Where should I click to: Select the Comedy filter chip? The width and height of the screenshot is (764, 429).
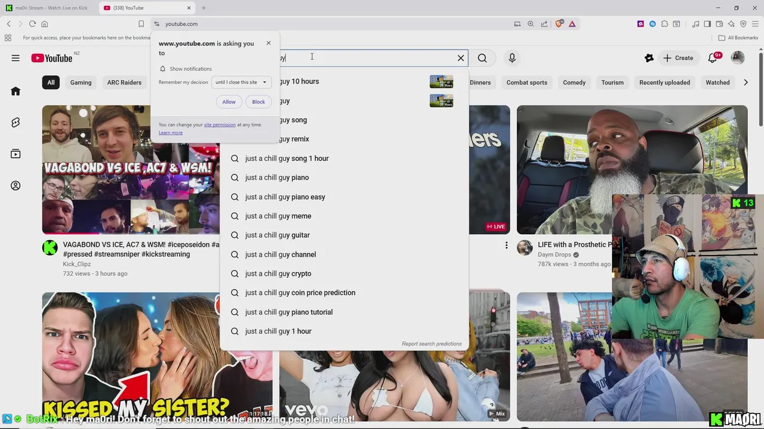(574, 82)
